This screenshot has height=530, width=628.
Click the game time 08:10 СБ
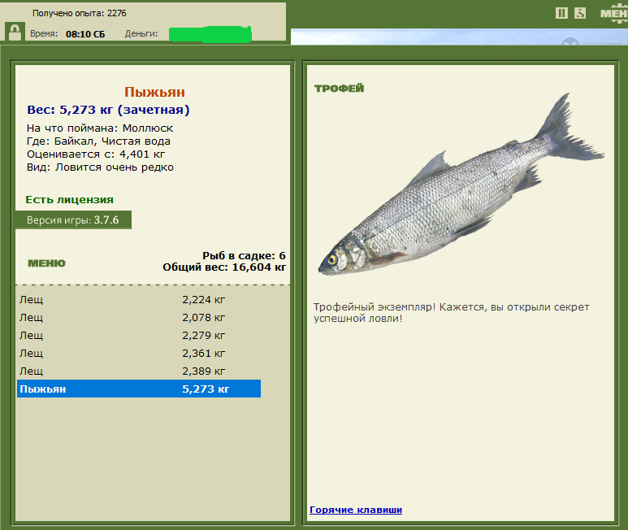[85, 34]
